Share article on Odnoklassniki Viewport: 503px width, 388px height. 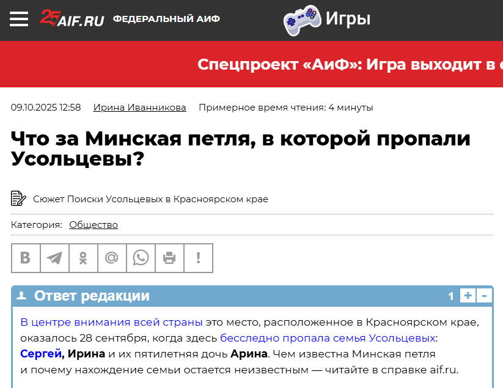click(x=83, y=258)
